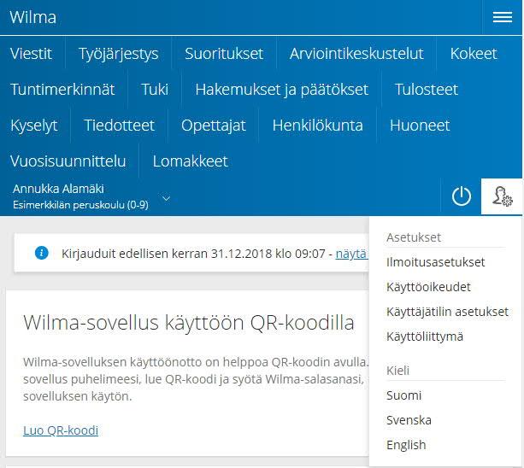Click the Wilma-sovellus käyttöön QR-koodilla heading
Viewport: 524px width, 468px height.
pos(189,323)
